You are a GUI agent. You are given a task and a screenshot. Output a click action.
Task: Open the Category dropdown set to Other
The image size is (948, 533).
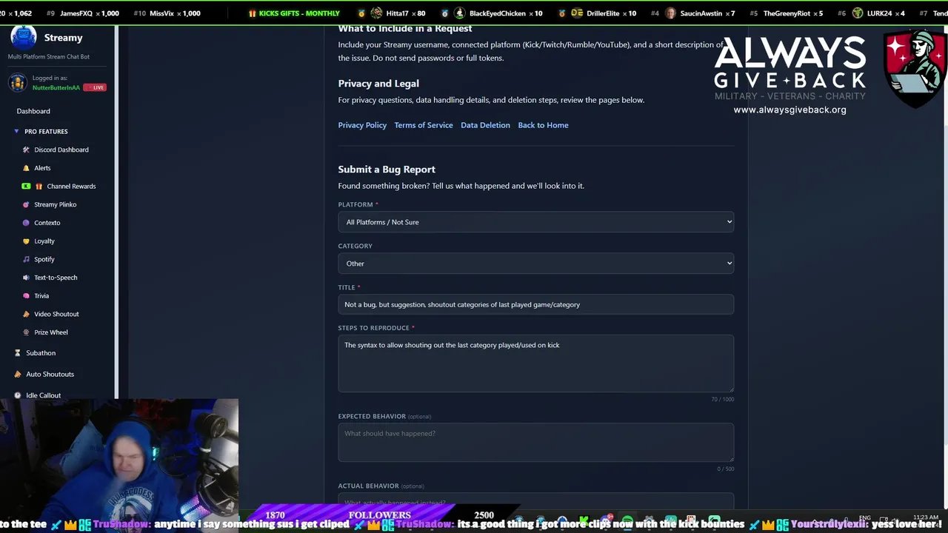click(535, 264)
